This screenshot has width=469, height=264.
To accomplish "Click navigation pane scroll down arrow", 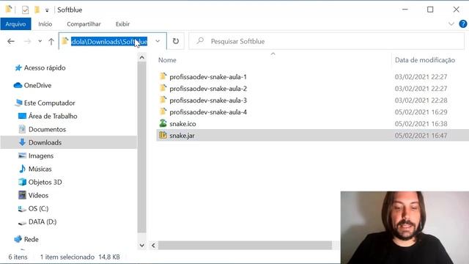I will 141,246.
